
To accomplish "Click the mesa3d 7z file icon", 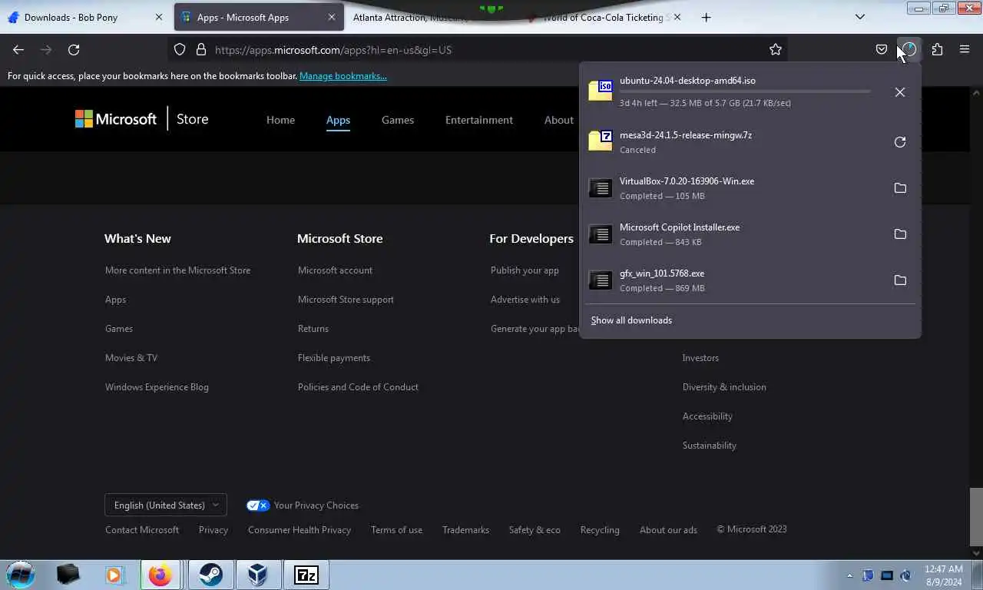I will click(x=601, y=141).
